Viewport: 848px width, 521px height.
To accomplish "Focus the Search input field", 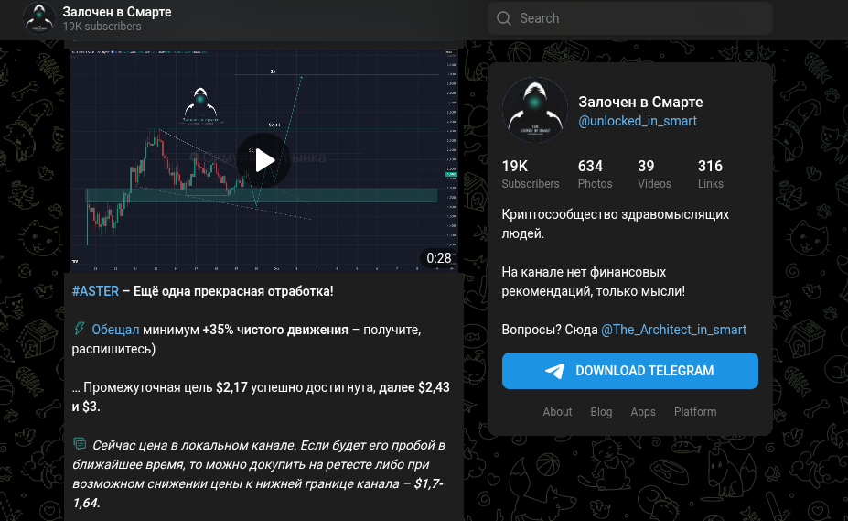I will pos(640,18).
